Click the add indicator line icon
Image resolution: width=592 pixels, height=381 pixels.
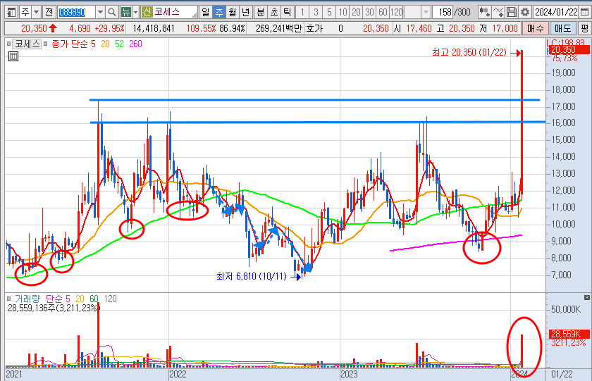(498, 13)
